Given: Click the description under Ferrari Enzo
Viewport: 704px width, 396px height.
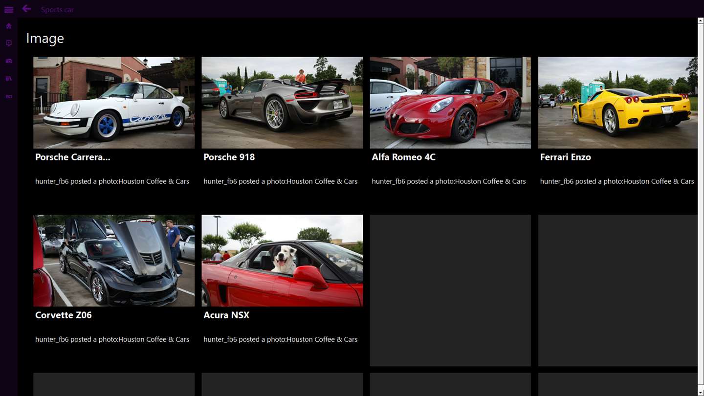Looking at the screenshot, I should click(617, 181).
